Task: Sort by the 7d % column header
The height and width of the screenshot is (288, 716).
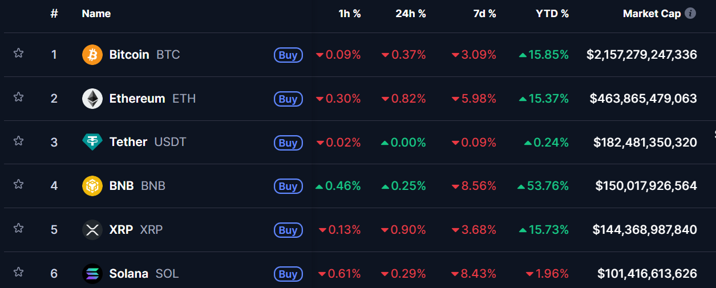Action: [x=484, y=14]
